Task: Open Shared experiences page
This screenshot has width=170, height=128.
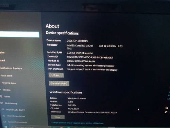Action: 16,116
